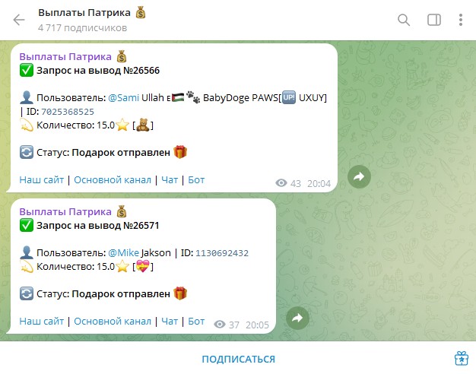Screen dimensions: 476x374
Task: Forward withdrawal request №26566 message
Action: [x=359, y=176]
